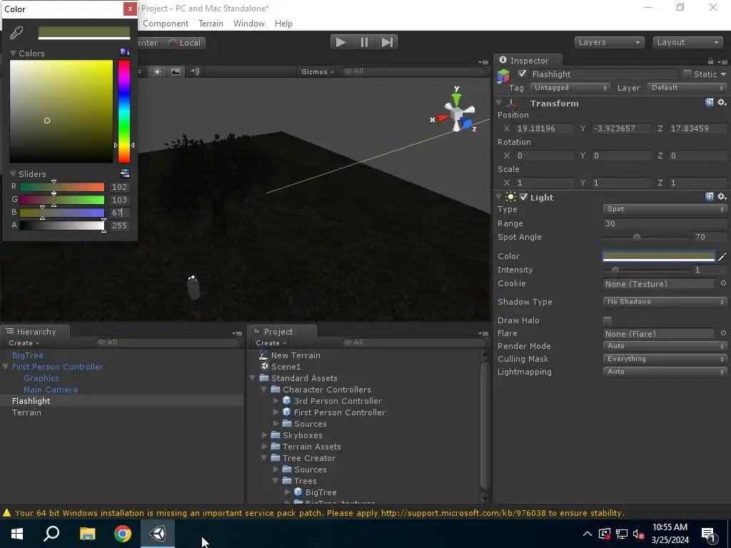Collapse the Colors section in Color window
The width and height of the screenshot is (731, 548).
13,53
